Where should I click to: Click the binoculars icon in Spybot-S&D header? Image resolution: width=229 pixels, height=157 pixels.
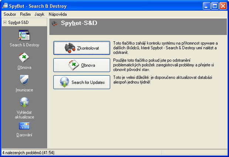54,23
